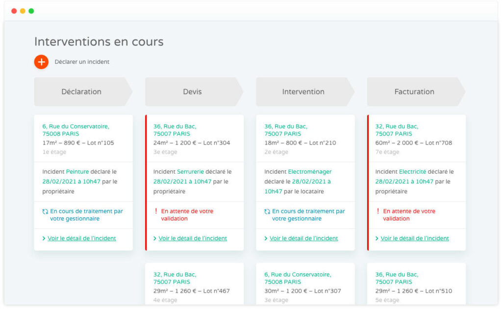Click 'En cours de traitement' status in Lot n°210 card
This screenshot has height=309, width=502.
308,215
